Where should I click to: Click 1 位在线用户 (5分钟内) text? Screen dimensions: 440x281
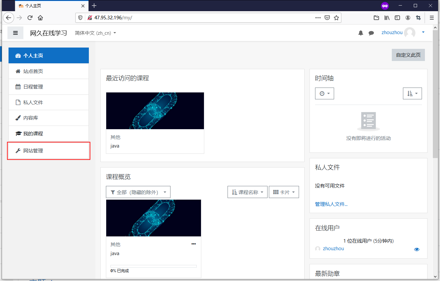coord(369,241)
